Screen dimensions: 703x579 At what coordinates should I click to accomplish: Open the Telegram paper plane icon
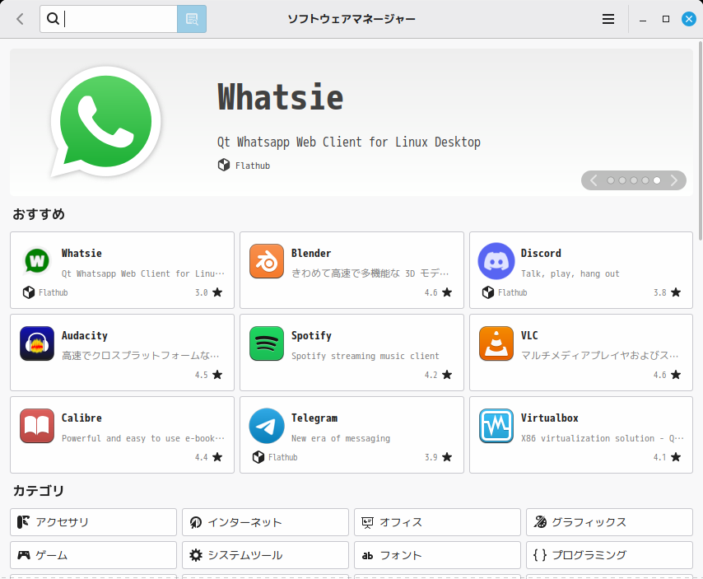[x=267, y=426]
